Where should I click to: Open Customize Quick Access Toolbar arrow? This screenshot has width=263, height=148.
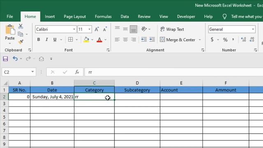coord(51,59)
